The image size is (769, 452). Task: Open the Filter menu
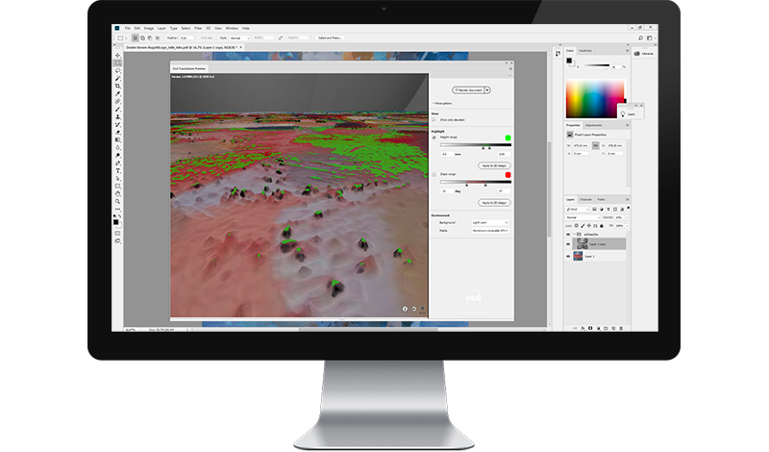198,28
